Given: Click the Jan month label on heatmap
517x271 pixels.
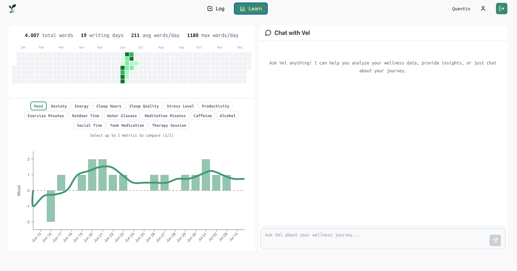Looking at the screenshot, I should pyautogui.click(x=23, y=47).
